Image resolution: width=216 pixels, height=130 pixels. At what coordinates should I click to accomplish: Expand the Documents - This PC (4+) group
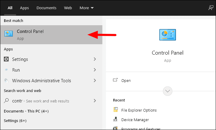[26, 111]
